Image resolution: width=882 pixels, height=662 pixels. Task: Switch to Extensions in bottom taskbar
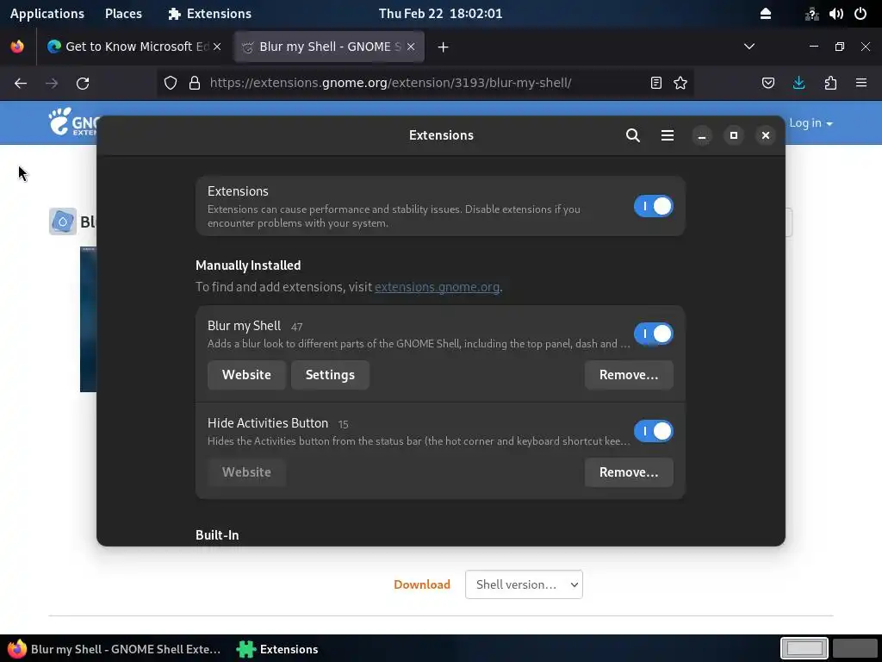point(278,649)
